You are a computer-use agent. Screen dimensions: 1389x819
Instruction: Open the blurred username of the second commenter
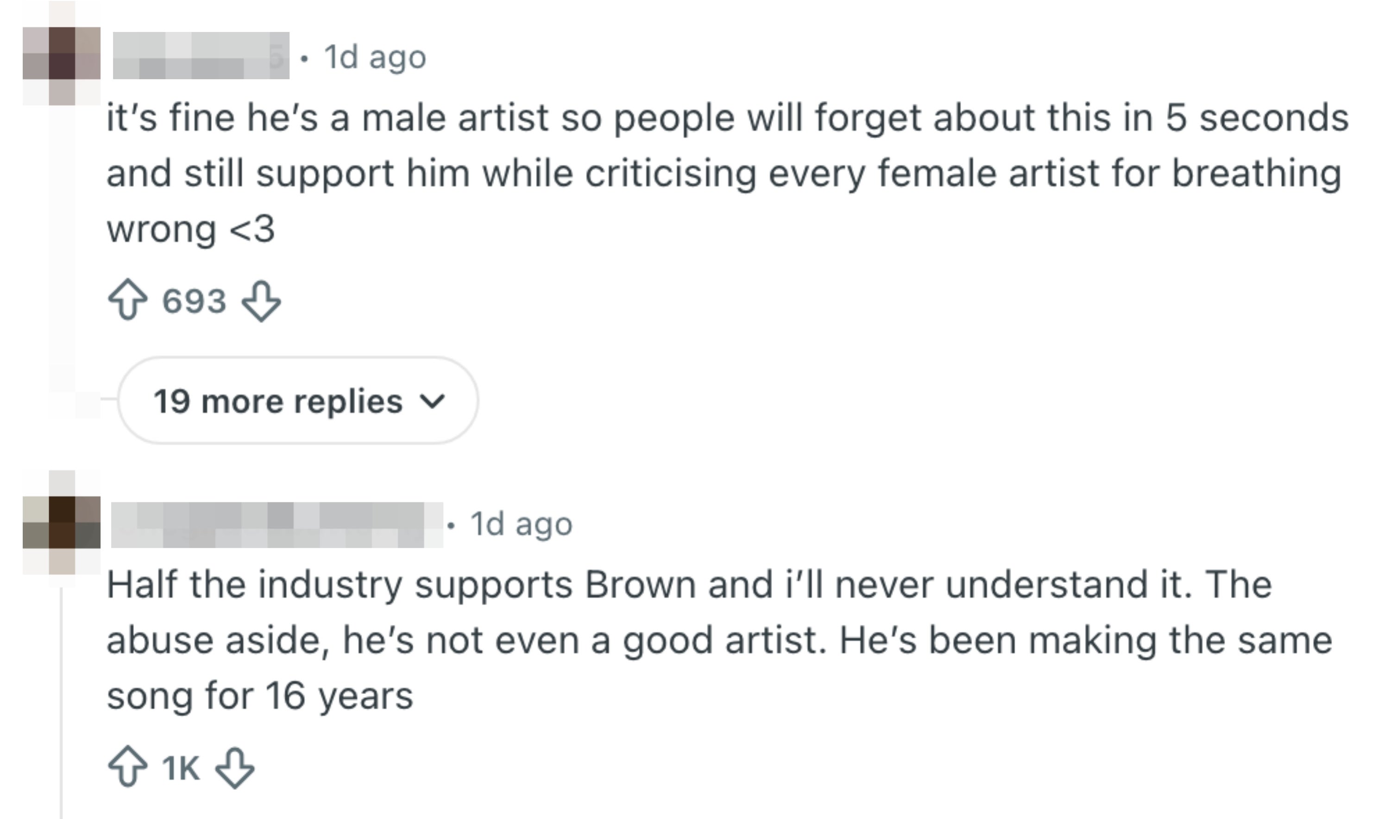(x=276, y=524)
